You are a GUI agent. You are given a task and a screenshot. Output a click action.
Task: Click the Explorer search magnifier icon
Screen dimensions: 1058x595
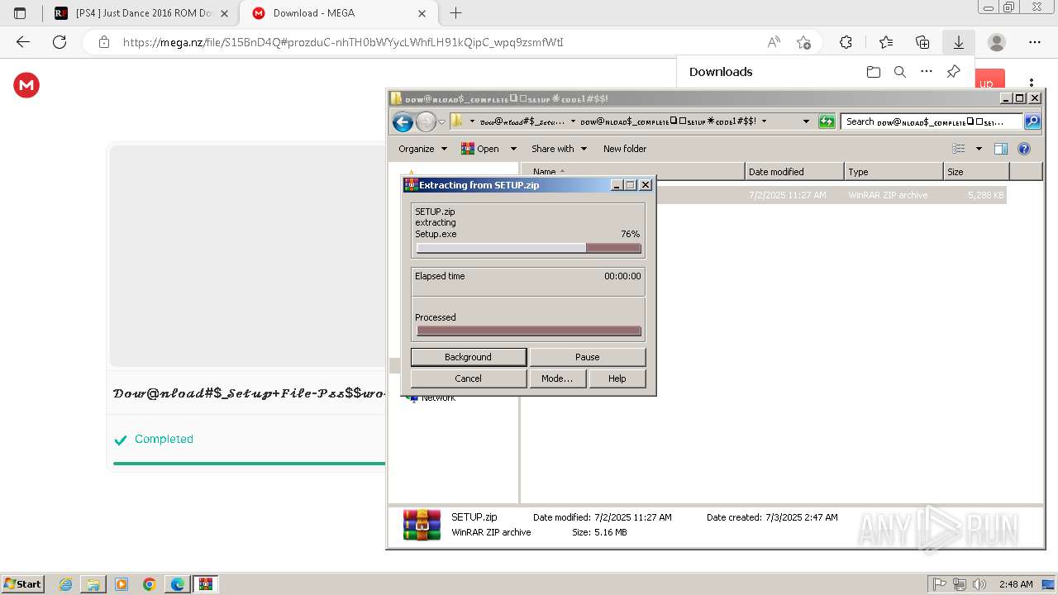1032,121
